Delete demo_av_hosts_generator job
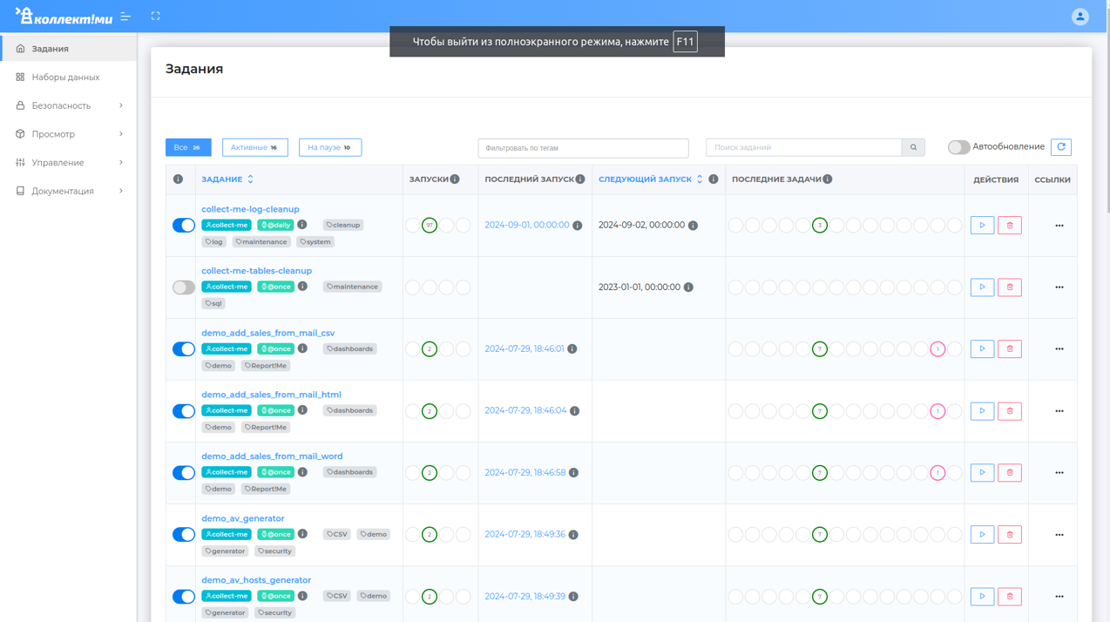The width and height of the screenshot is (1110, 622). [1010, 597]
